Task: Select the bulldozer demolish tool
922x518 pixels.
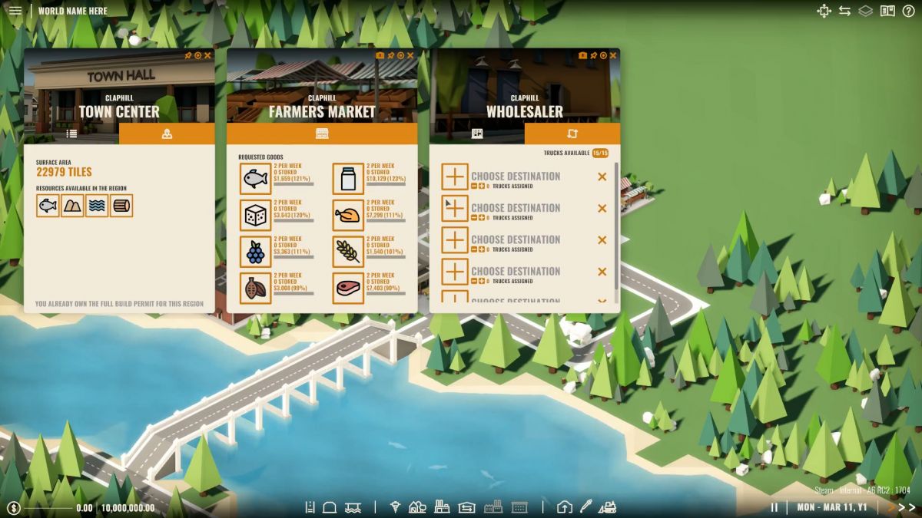Action: pyautogui.click(x=607, y=506)
